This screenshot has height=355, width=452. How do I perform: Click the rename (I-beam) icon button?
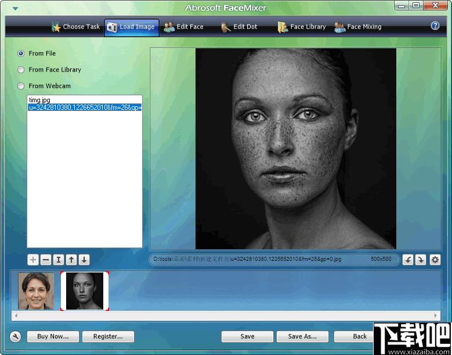tap(59, 260)
